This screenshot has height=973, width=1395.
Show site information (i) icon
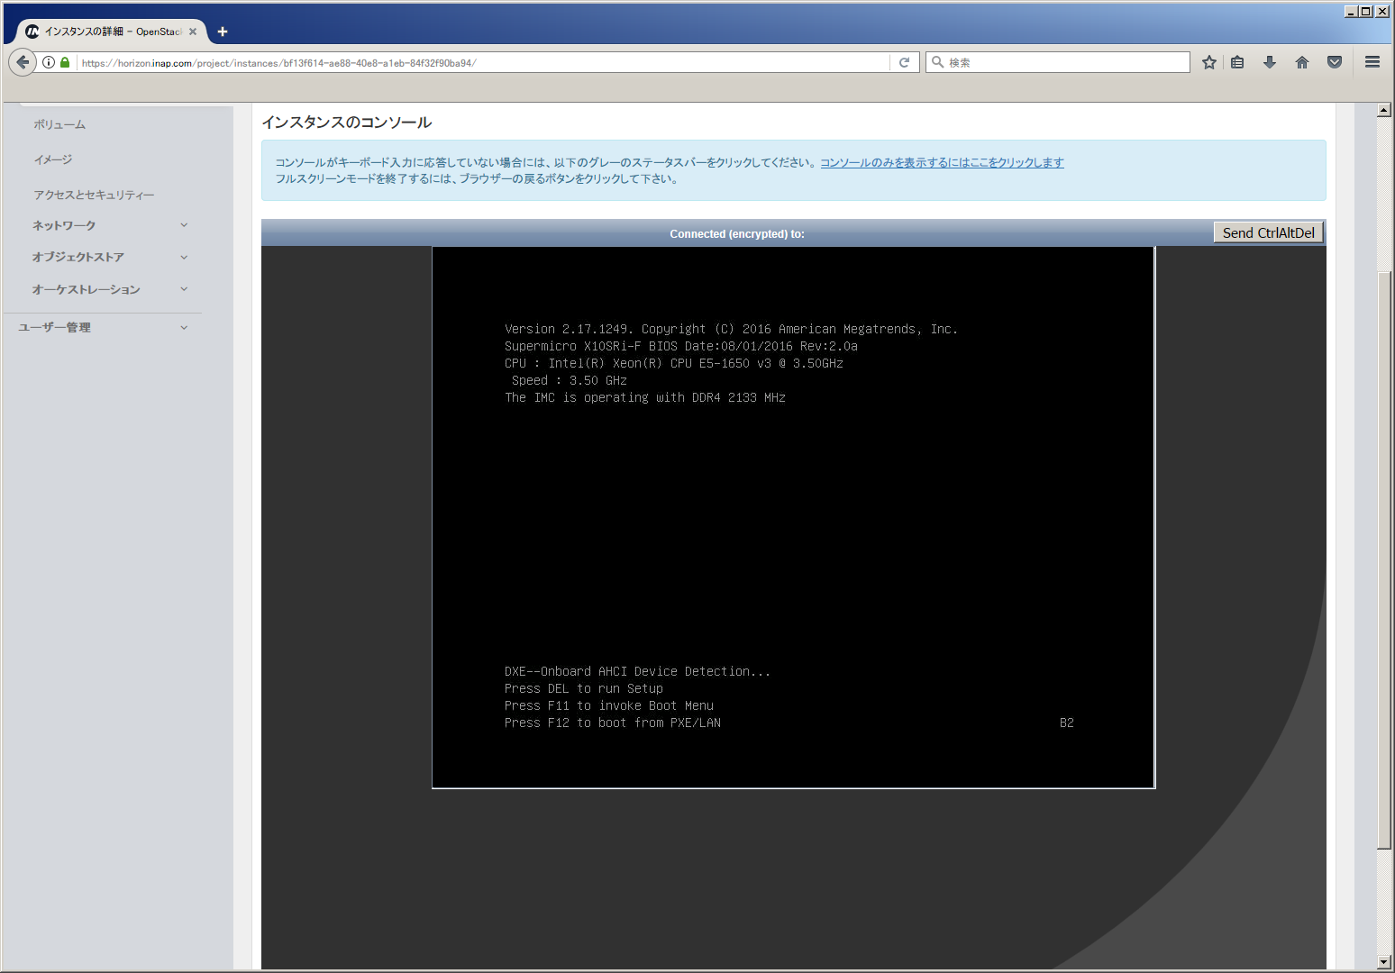(x=49, y=62)
